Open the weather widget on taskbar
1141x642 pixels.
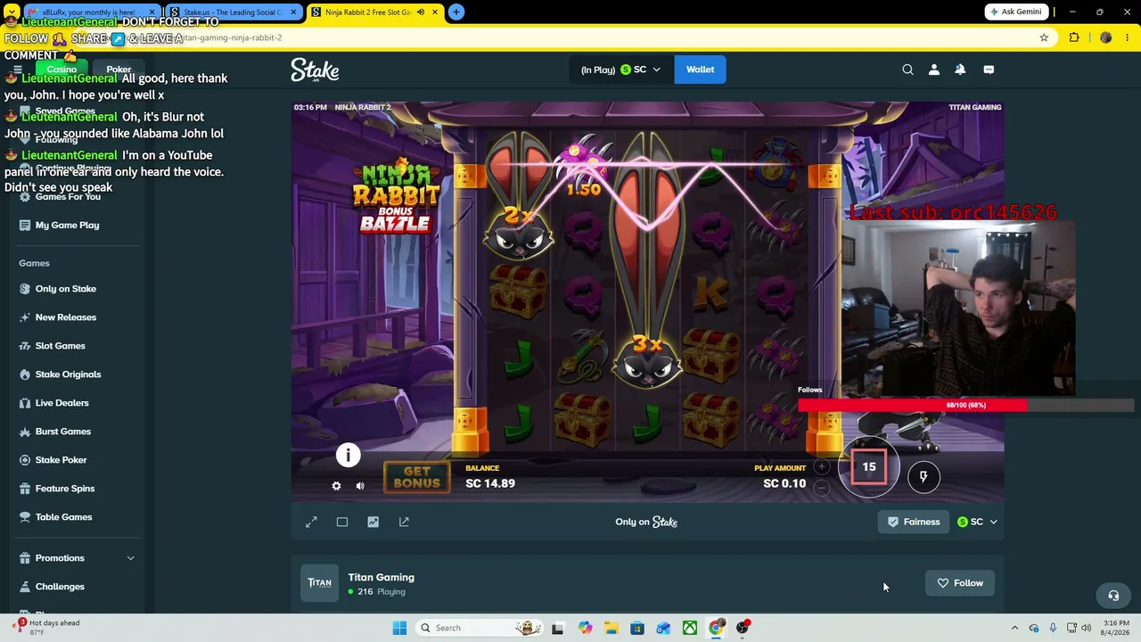coord(46,628)
